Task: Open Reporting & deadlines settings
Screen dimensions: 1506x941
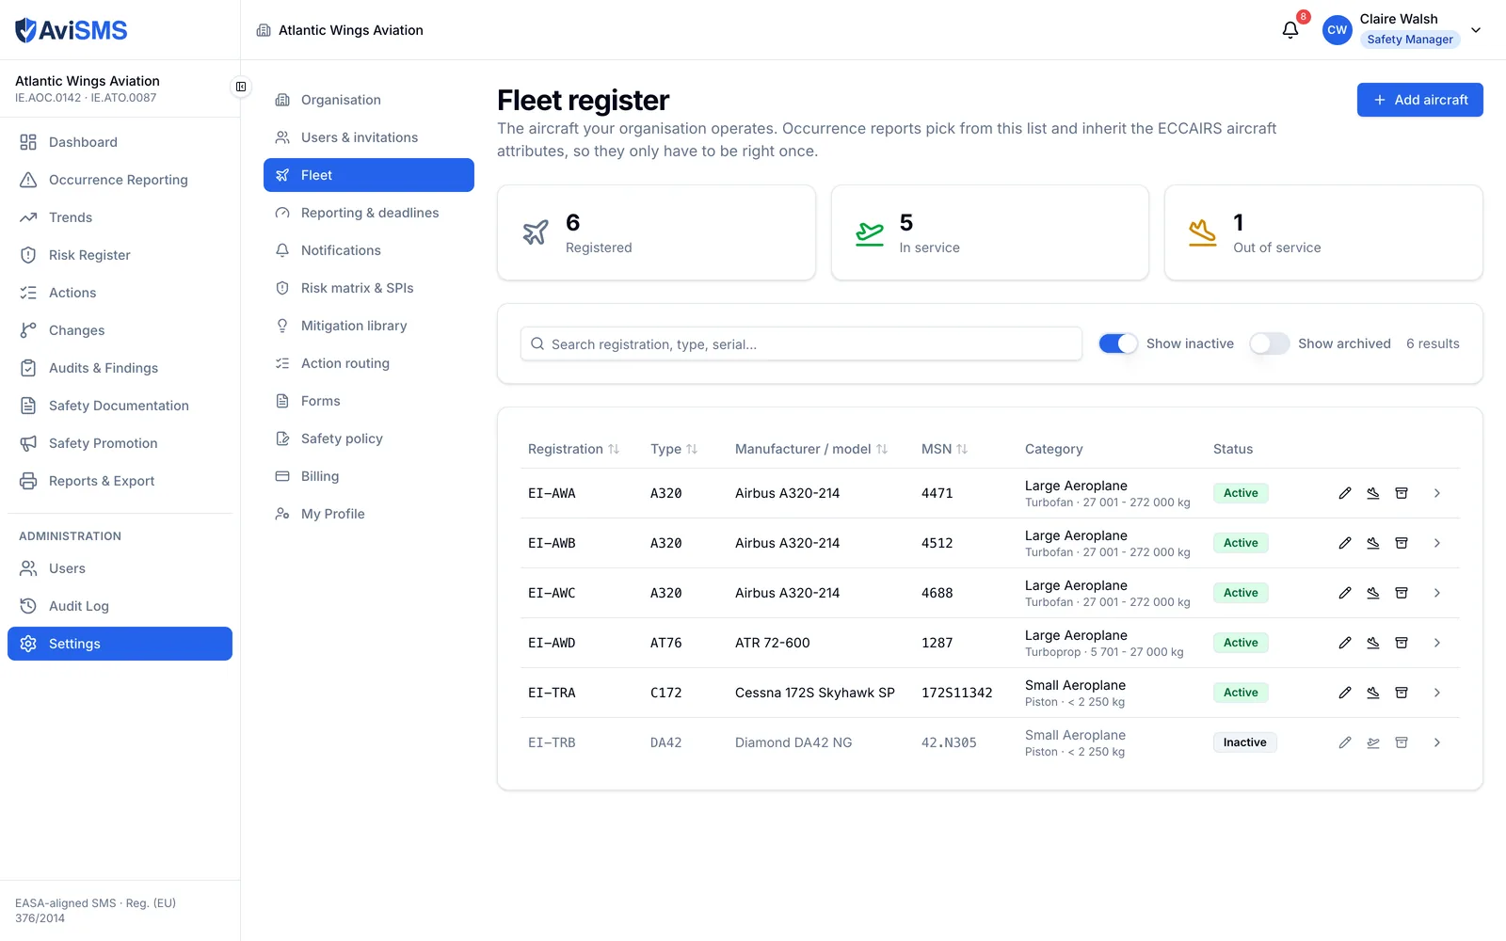Action: point(369,213)
